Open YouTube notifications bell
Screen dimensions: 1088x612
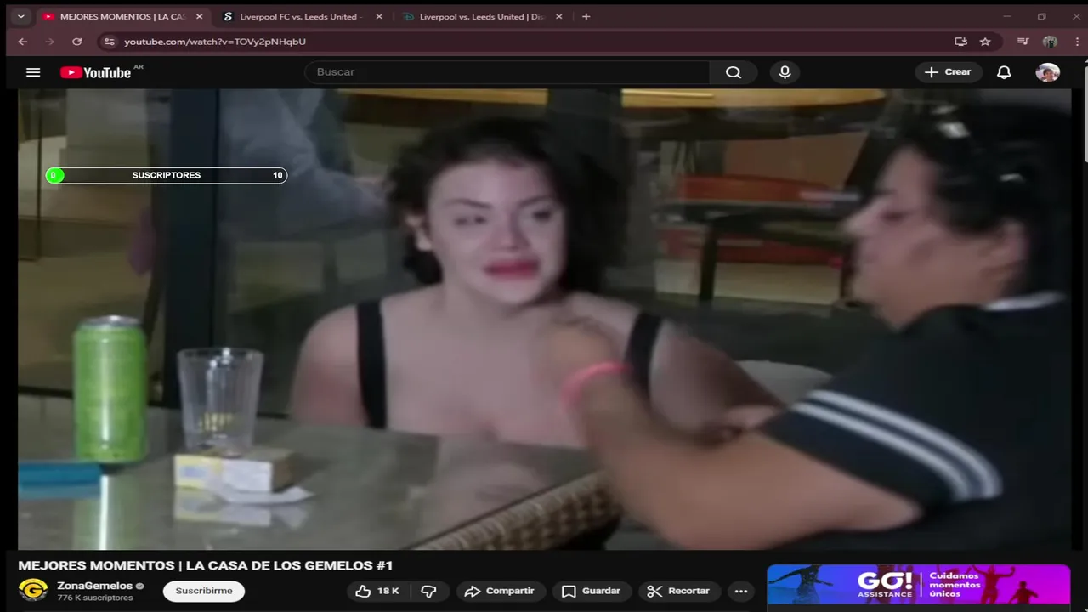[1004, 72]
